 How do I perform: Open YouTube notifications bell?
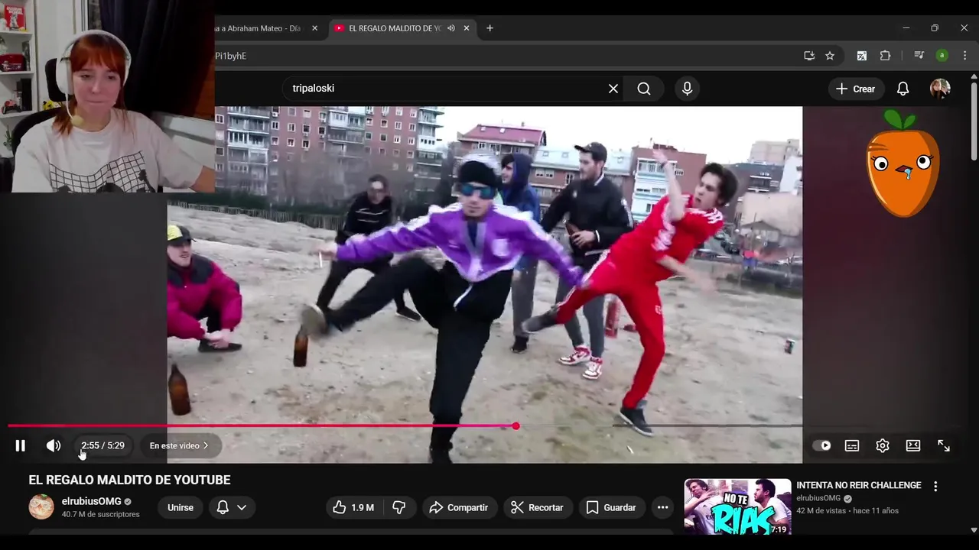903,89
